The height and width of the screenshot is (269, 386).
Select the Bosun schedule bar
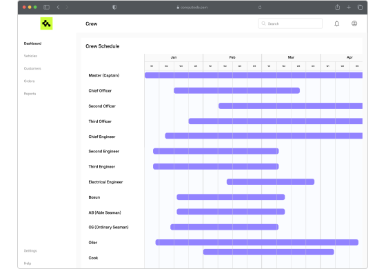coord(231,197)
